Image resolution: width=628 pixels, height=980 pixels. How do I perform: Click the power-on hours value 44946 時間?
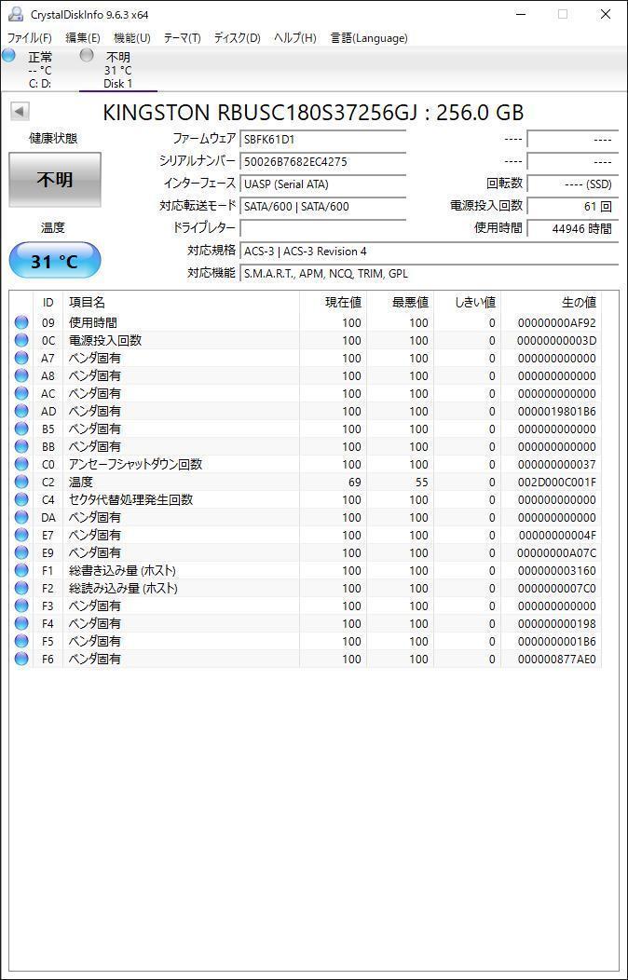[571, 228]
